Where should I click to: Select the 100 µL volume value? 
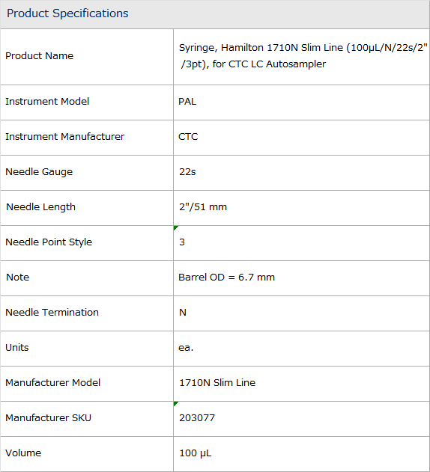[x=195, y=453]
